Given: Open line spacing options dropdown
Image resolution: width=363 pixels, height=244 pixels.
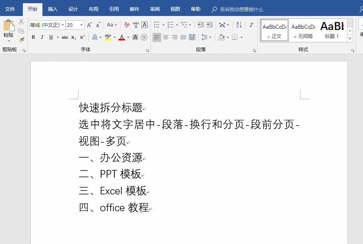Looking at the screenshot, I should click(x=211, y=37).
